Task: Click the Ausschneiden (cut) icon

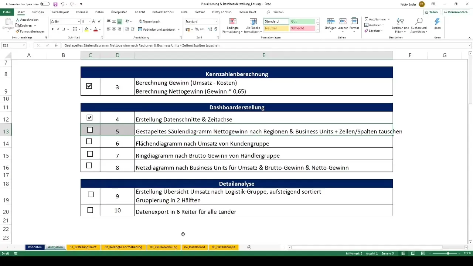Action: pyautogui.click(x=18, y=20)
